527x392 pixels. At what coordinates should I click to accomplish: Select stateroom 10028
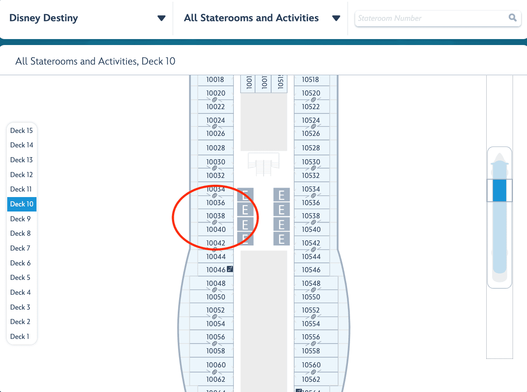tap(216, 148)
